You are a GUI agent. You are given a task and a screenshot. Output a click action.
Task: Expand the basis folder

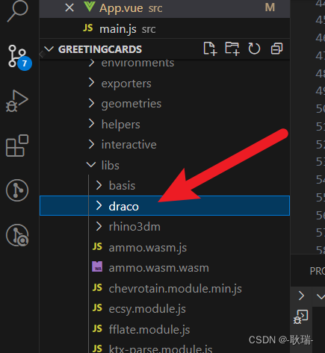click(164, 186)
